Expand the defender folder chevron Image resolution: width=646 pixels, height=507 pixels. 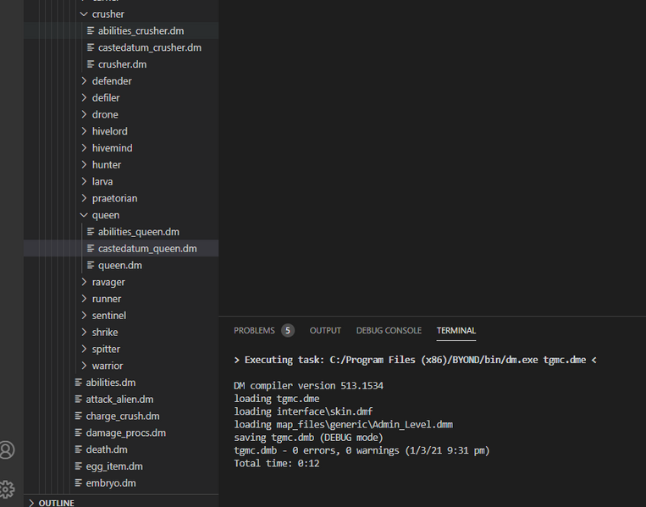(84, 80)
